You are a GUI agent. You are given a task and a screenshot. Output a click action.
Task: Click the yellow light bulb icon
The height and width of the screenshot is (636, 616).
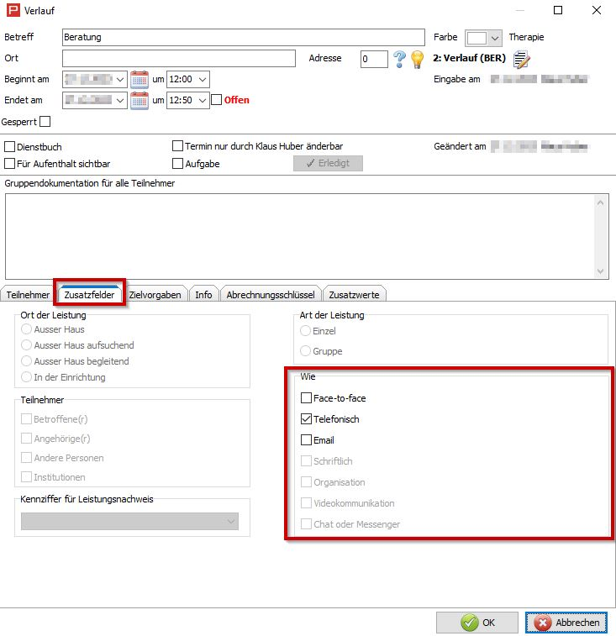(x=416, y=59)
